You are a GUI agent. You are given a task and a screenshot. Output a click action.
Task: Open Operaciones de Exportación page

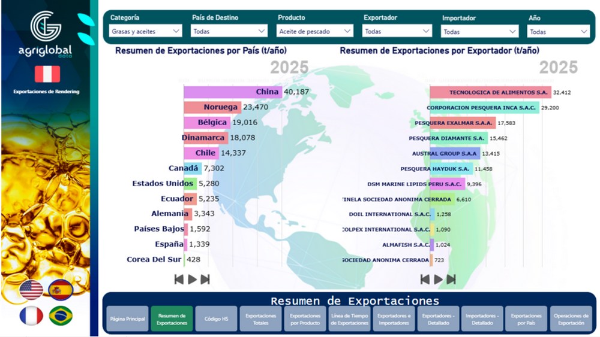pos(571,319)
